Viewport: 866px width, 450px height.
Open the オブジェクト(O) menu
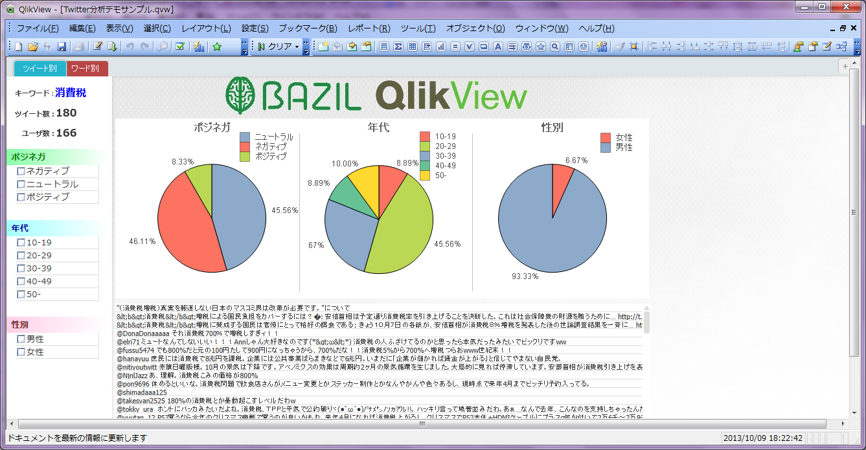475,28
